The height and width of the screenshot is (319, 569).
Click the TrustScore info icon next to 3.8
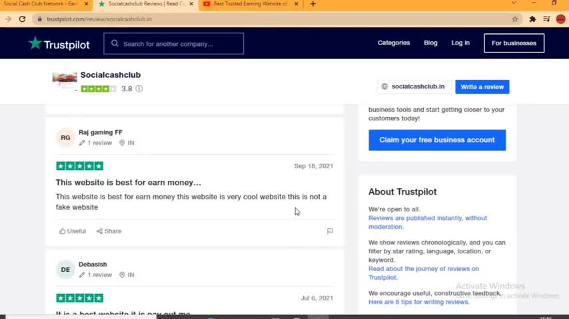click(139, 88)
